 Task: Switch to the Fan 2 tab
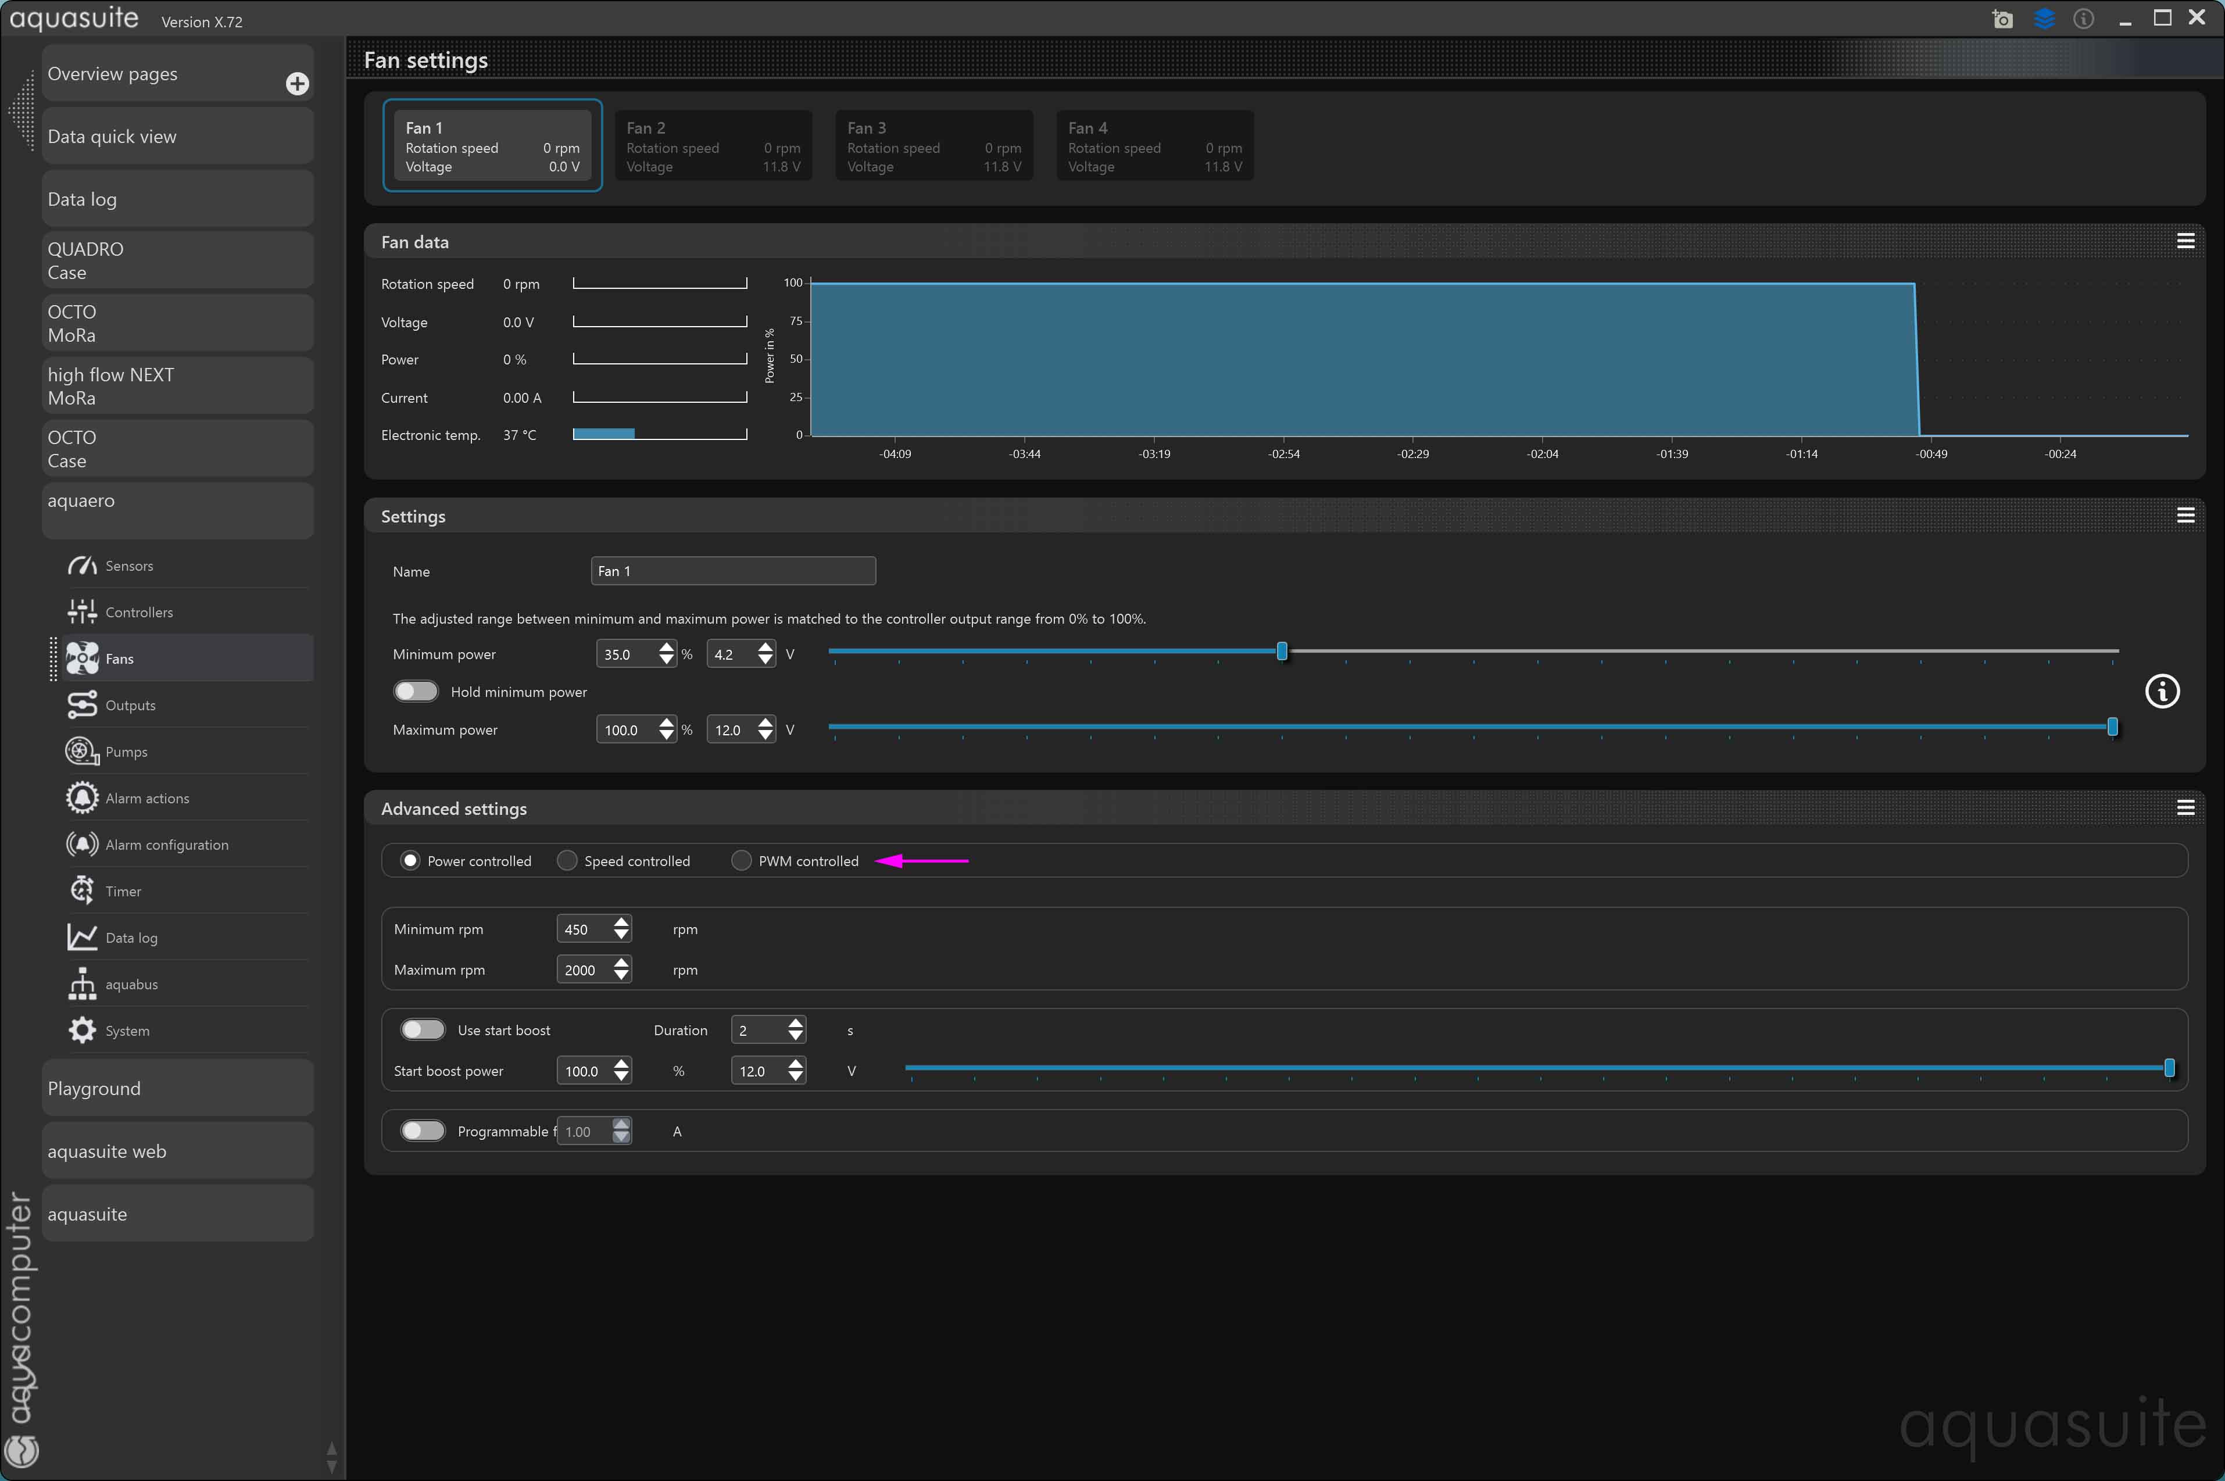click(713, 146)
